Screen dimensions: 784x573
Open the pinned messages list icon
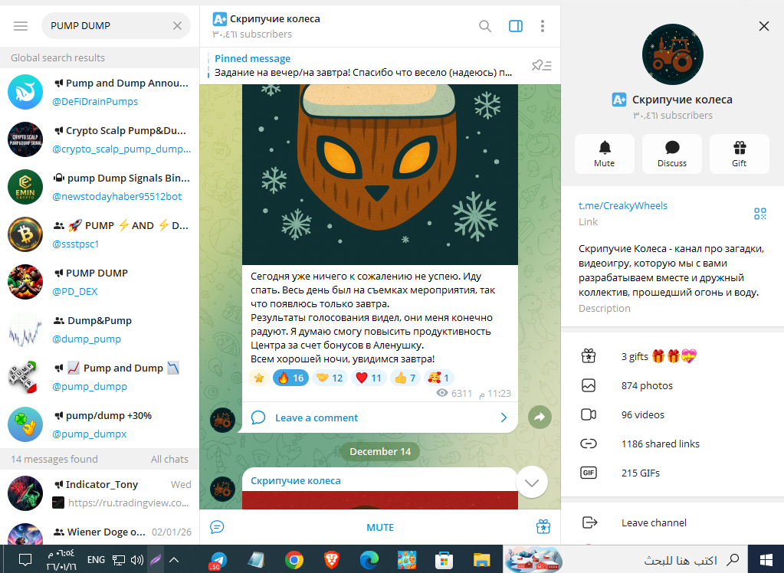[x=542, y=66]
